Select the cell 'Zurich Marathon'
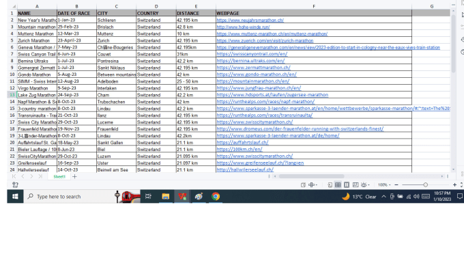The width and height of the screenshot is (464, 261). coord(37,40)
